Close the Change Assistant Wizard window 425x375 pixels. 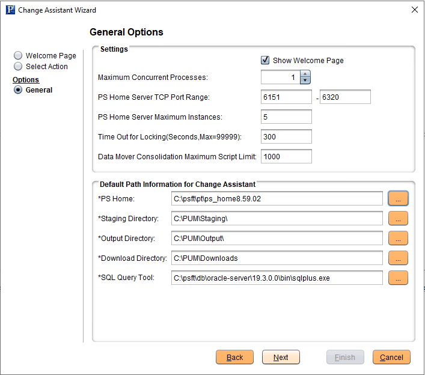(x=414, y=10)
